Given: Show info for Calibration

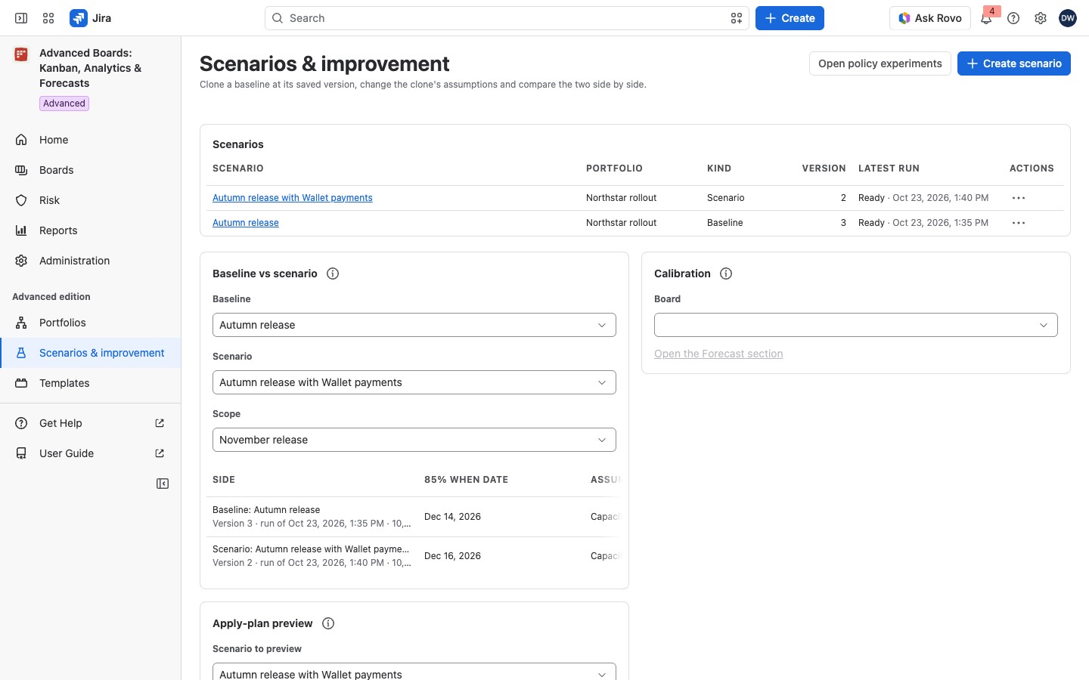Looking at the screenshot, I should (726, 274).
